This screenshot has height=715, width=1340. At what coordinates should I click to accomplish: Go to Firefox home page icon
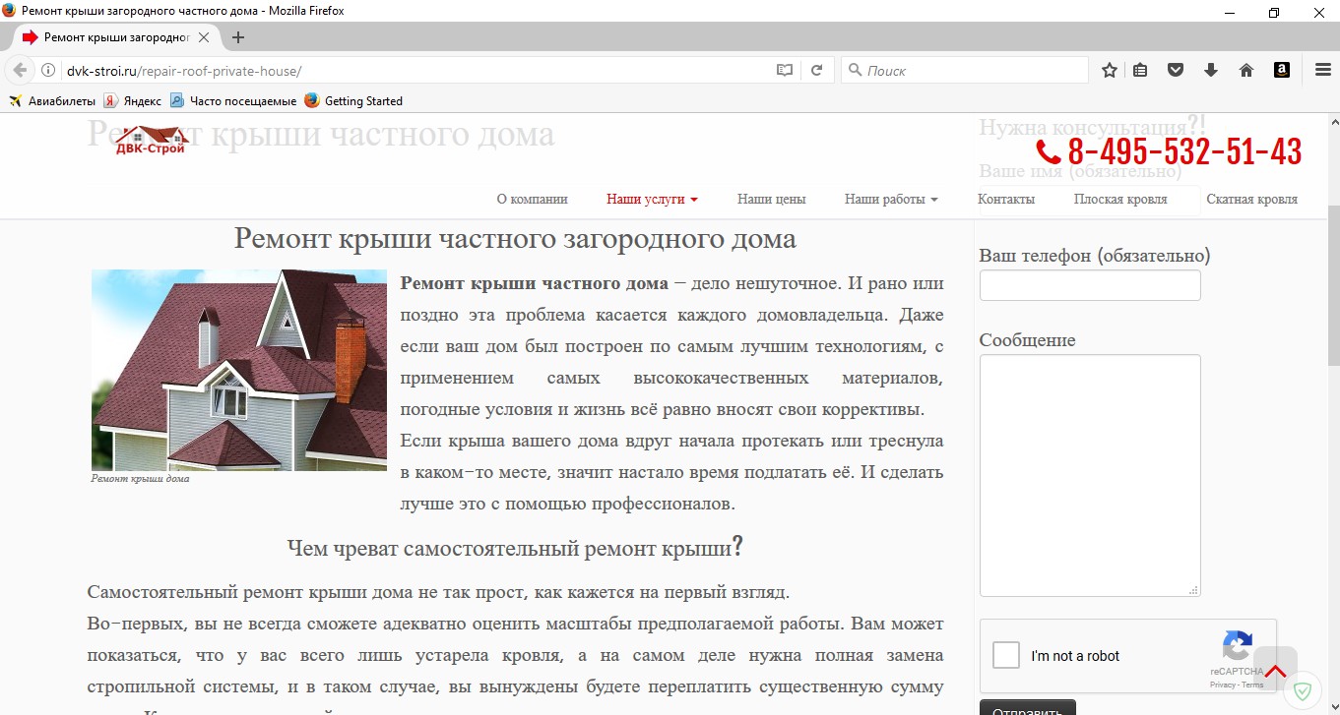1246,70
